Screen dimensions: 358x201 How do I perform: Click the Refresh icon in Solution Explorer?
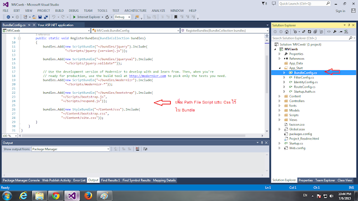[x=309, y=32]
